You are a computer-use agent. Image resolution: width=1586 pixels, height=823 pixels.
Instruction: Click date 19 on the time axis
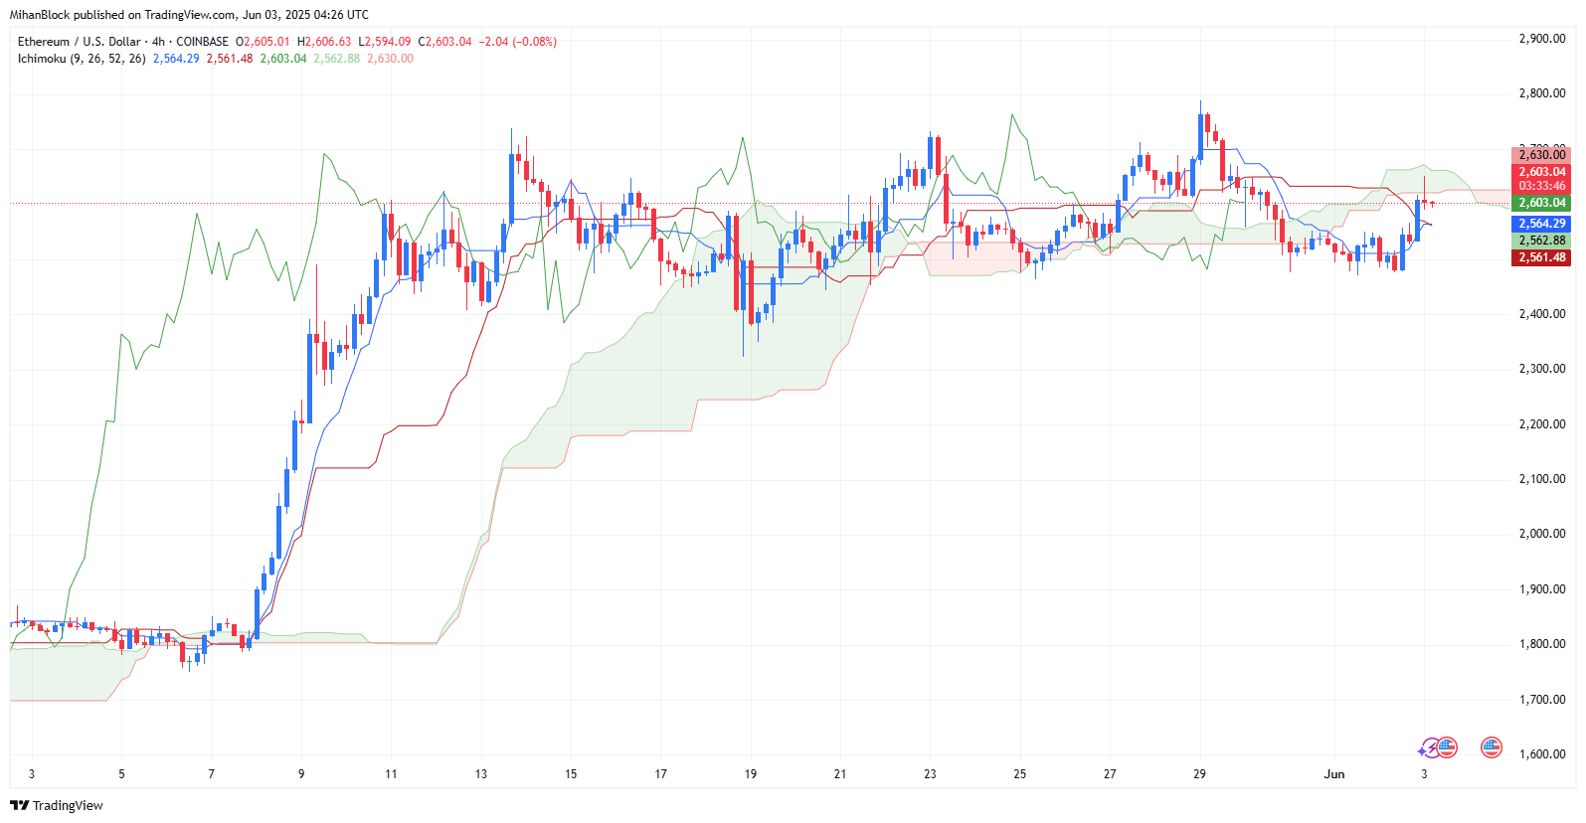751,774
